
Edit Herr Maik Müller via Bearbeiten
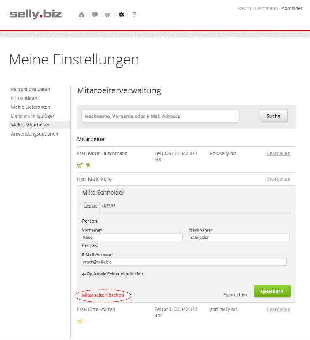pyautogui.click(x=278, y=179)
